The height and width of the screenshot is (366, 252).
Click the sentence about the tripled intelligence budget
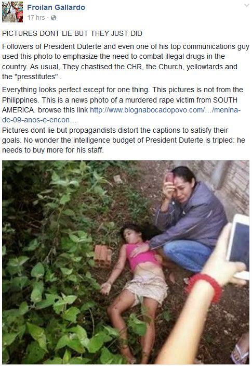pyautogui.click(x=124, y=145)
